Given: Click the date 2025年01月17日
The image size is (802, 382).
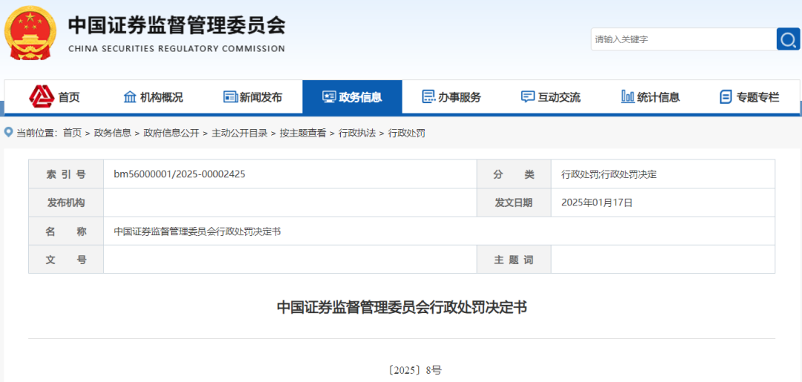Looking at the screenshot, I should pyautogui.click(x=597, y=202).
